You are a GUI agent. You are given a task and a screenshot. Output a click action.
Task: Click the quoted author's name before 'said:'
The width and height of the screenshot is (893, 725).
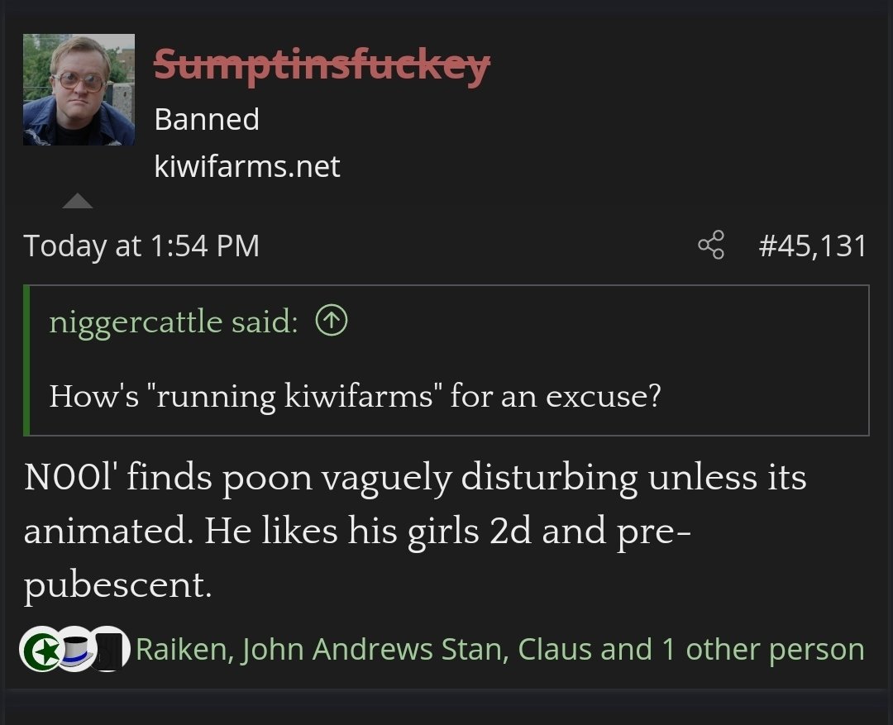pos(136,322)
